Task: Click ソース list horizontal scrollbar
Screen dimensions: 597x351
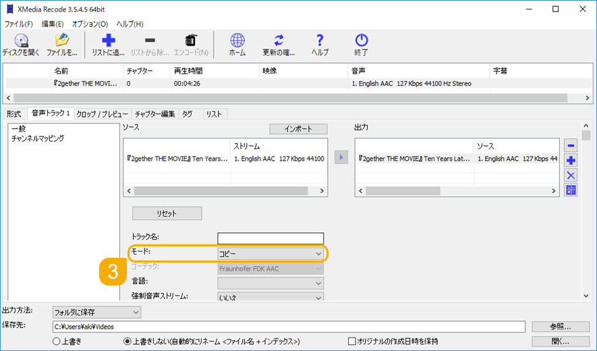Action: (221, 190)
